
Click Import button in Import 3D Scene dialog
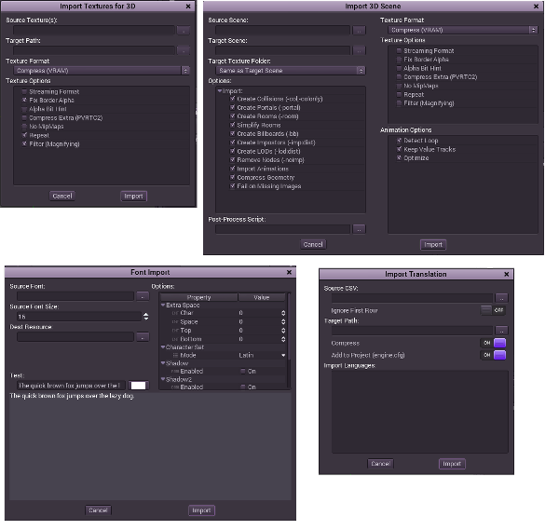click(x=432, y=244)
